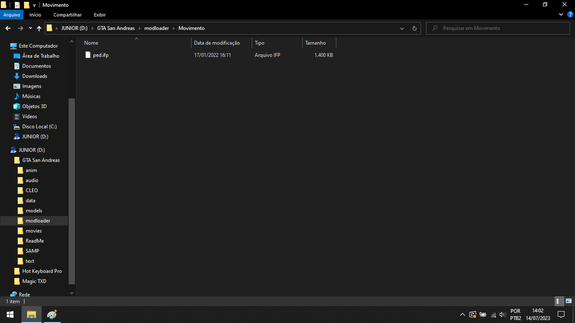Expand chevron after modloader in breadcrumb
This screenshot has width=575, height=323.
pyautogui.click(x=174, y=28)
